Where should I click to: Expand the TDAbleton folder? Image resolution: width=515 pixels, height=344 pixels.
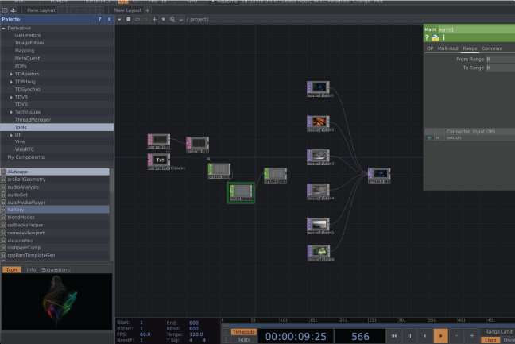[11, 73]
